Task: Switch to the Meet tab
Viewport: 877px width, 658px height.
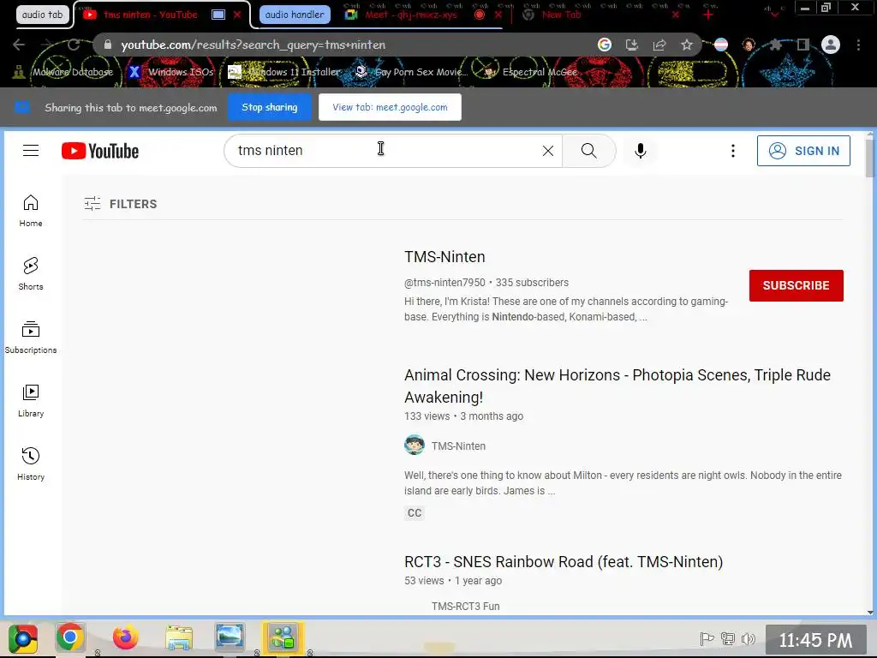Action: click(411, 15)
